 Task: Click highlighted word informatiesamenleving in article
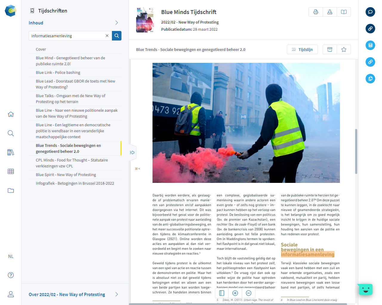click(x=307, y=254)
